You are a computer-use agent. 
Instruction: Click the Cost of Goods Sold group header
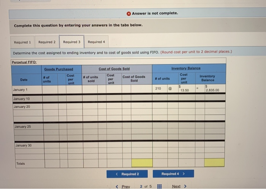114,69
